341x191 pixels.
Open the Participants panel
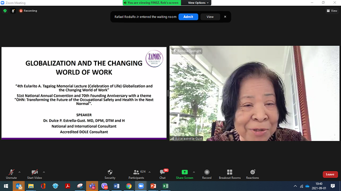pos(136,174)
